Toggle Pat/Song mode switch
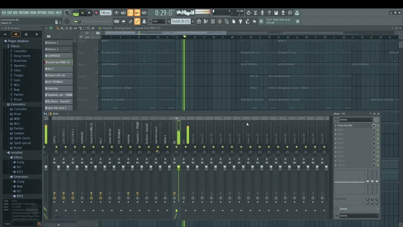This screenshot has height=227, width=403. [x=76, y=13]
